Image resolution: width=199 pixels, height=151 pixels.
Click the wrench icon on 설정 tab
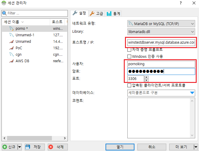[75, 13]
